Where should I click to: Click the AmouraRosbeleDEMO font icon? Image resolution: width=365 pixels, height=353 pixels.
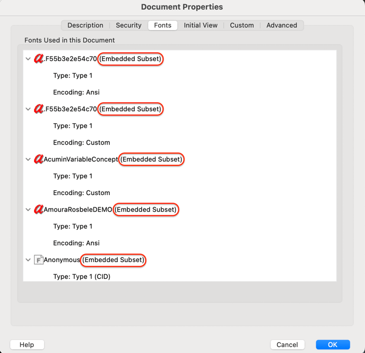point(39,209)
